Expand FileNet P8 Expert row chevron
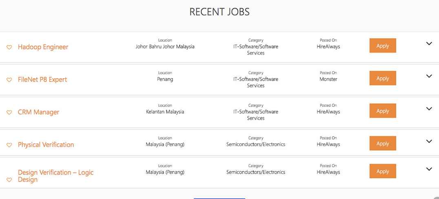The width and height of the screenshot is (439, 199). click(429, 76)
